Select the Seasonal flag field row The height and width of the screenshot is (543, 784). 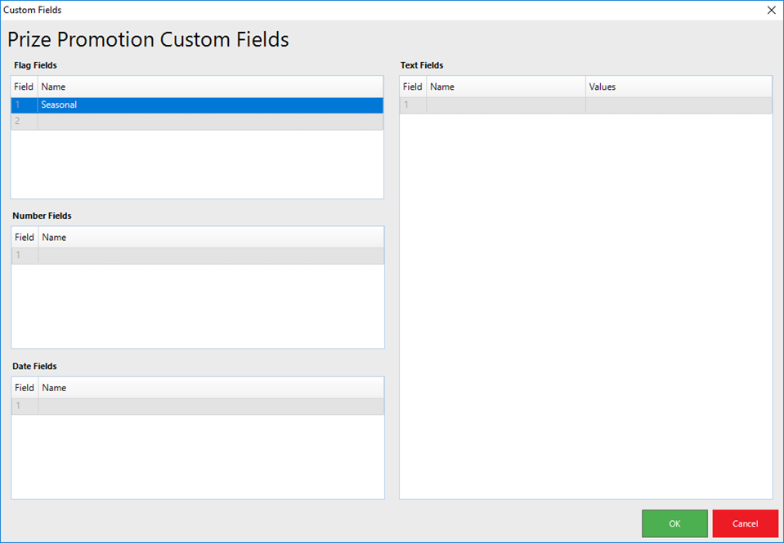210,105
